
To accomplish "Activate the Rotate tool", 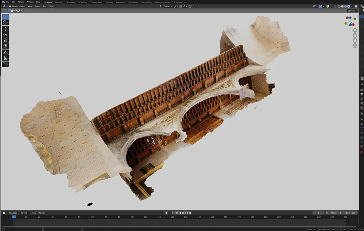I will click(x=5, y=35).
